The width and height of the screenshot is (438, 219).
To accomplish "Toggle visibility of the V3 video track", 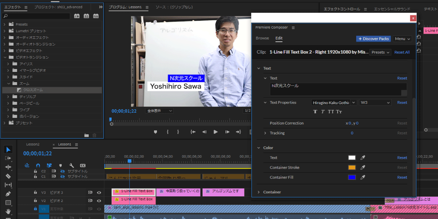I will [99, 192].
